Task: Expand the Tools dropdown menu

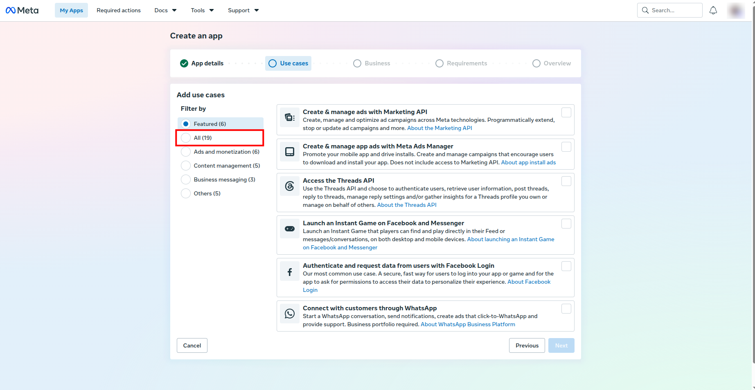Action: [202, 10]
